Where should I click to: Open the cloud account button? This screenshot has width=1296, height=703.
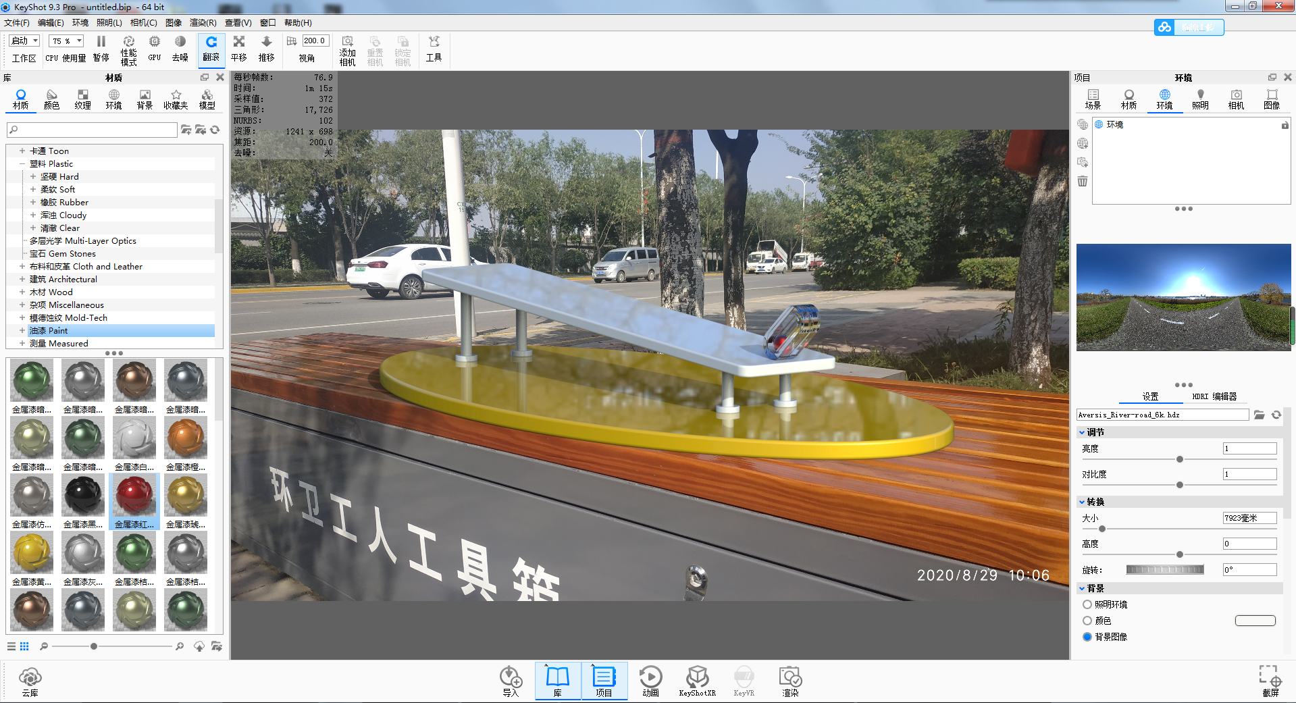[x=1189, y=27]
